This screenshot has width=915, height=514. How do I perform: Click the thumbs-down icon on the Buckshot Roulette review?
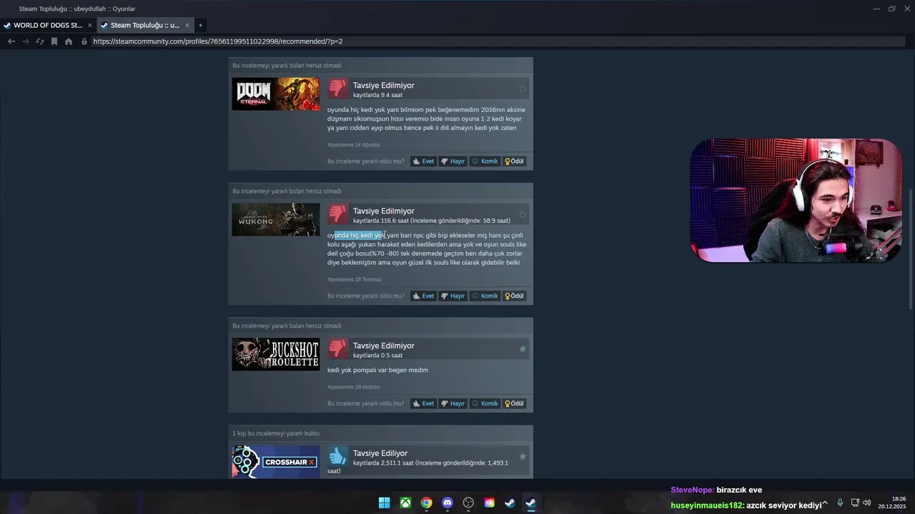337,348
